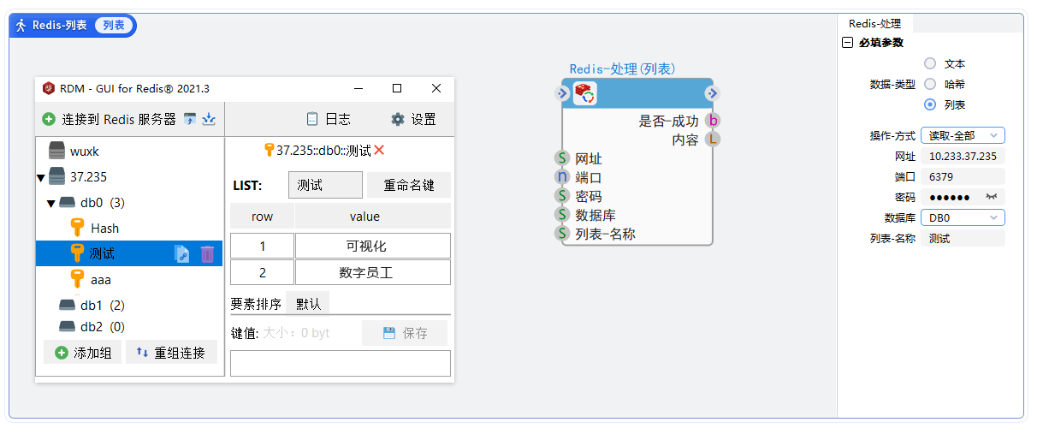1037x428 pixels.
Task: Click the export connections download icon
Action: tap(209, 120)
